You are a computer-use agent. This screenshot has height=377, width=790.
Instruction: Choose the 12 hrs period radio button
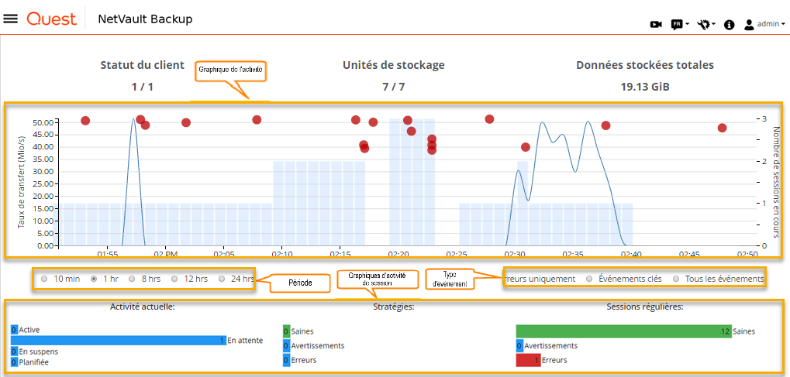pos(175,279)
